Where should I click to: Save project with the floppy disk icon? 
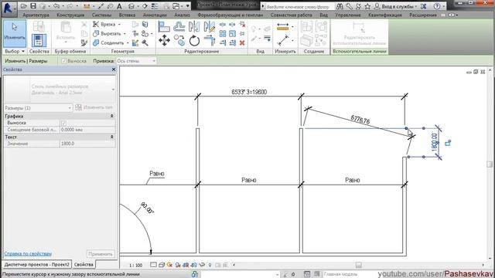pyautogui.click(x=33, y=6)
